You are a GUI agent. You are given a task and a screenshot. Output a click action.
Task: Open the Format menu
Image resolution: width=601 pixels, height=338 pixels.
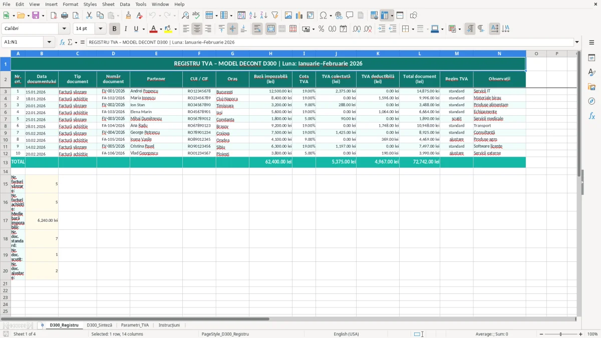coord(70,4)
